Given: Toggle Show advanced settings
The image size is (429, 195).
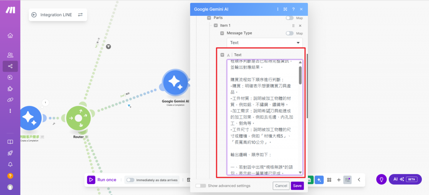Looking at the screenshot, I should 201,186.
